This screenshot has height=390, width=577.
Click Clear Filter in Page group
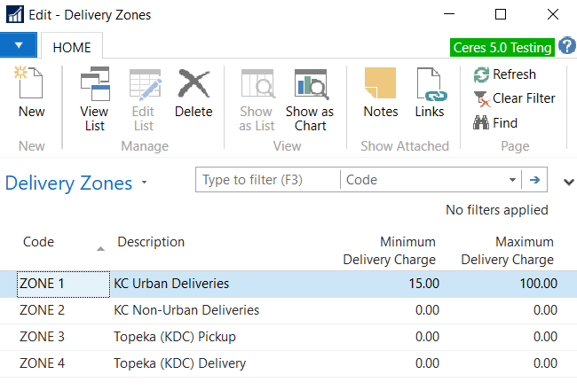point(513,98)
